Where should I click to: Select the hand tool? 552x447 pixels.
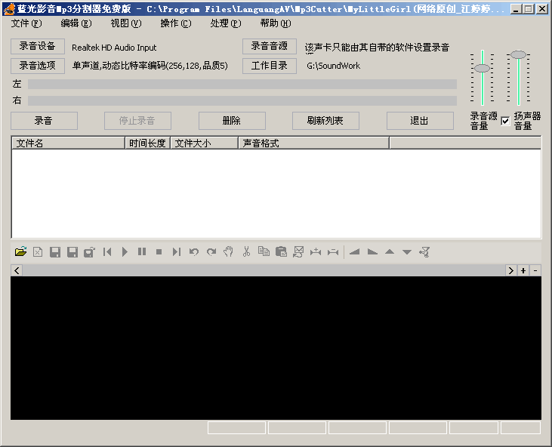pyautogui.click(x=229, y=251)
